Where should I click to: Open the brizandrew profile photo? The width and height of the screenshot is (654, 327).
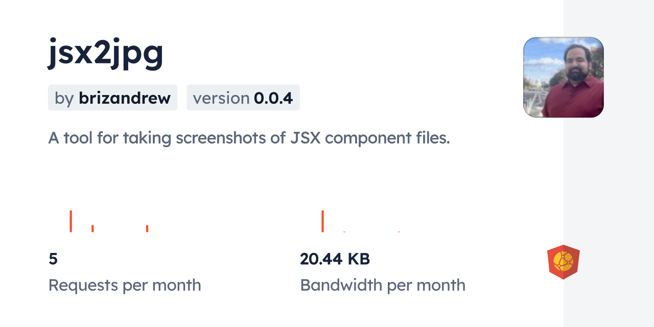[x=563, y=77]
